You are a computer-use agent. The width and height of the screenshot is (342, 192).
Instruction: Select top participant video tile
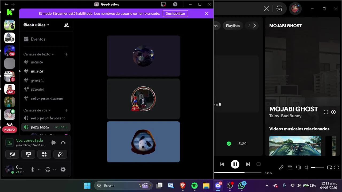[143, 56]
